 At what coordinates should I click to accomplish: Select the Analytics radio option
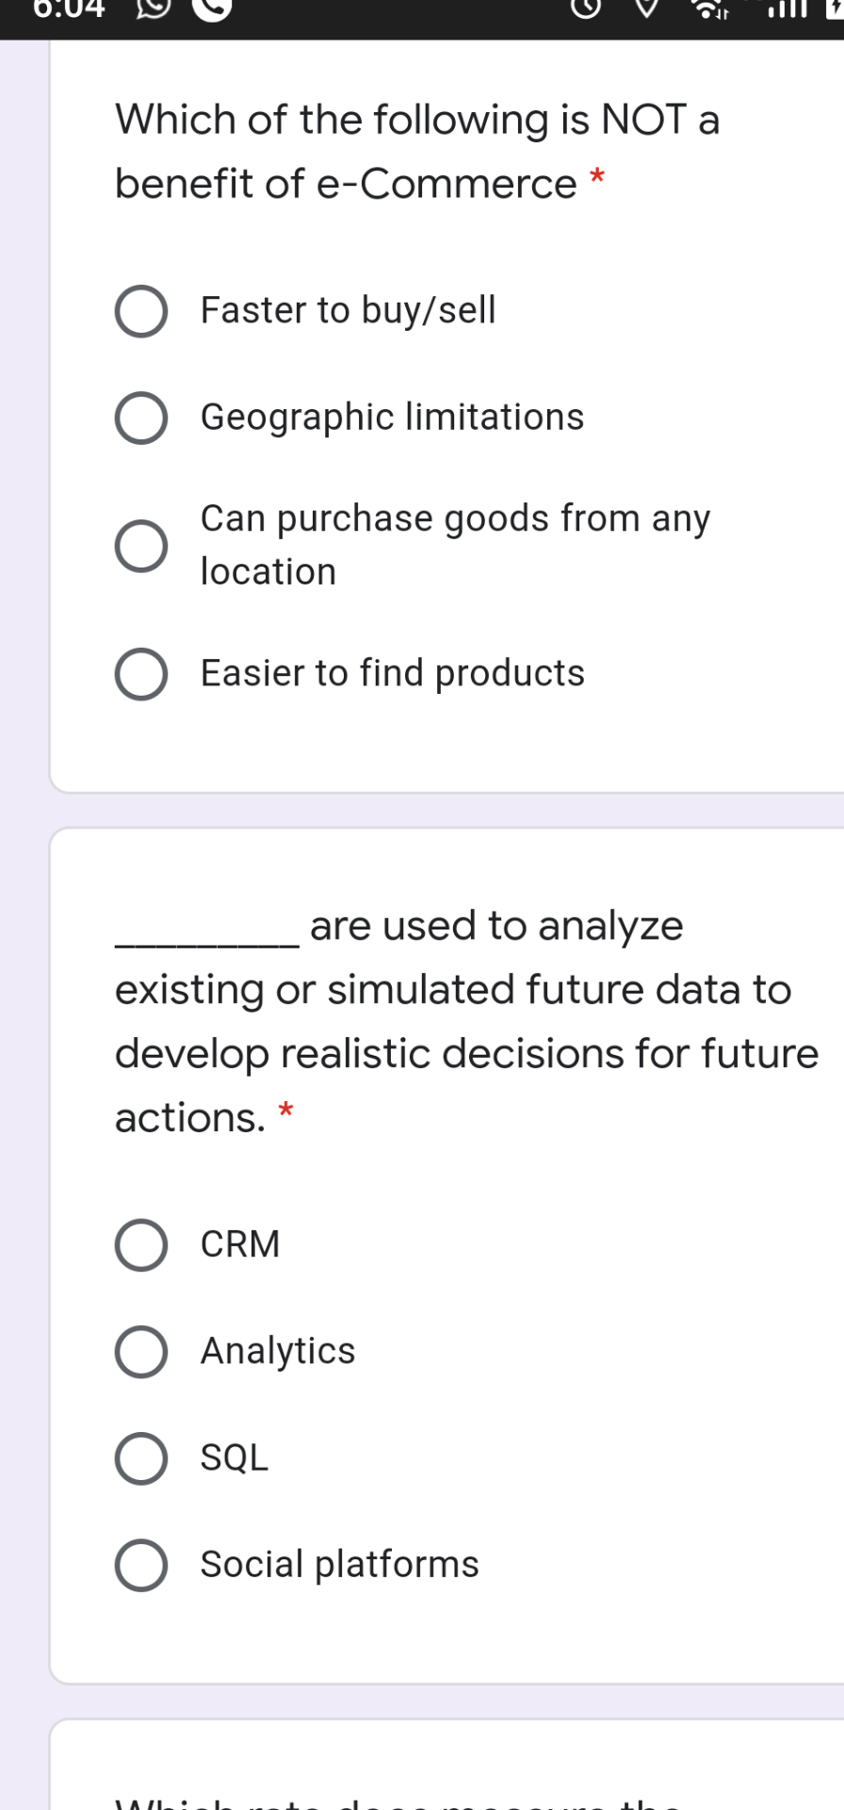(141, 1352)
